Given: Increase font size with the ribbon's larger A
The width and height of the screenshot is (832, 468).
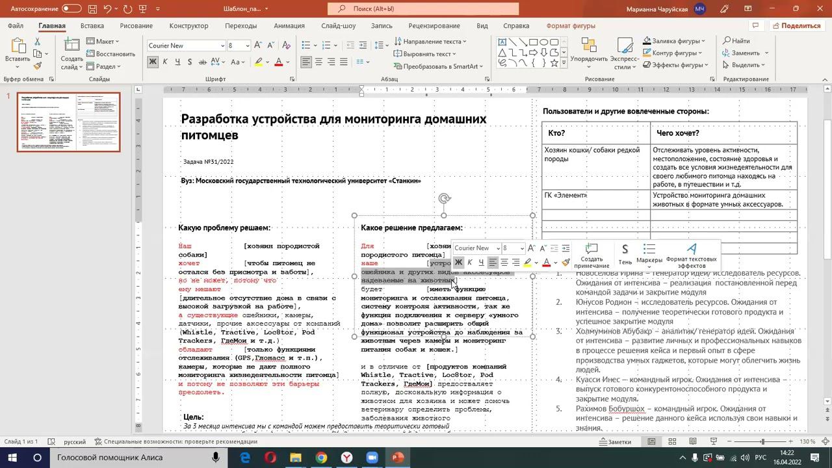Looking at the screenshot, I should click(259, 45).
